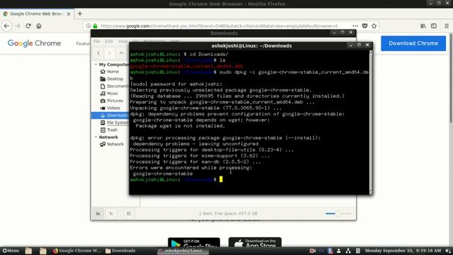Viewport: 453px width, 255px height.
Task: Click google-chrome-stable deb filename in terminal
Action: click(187, 66)
